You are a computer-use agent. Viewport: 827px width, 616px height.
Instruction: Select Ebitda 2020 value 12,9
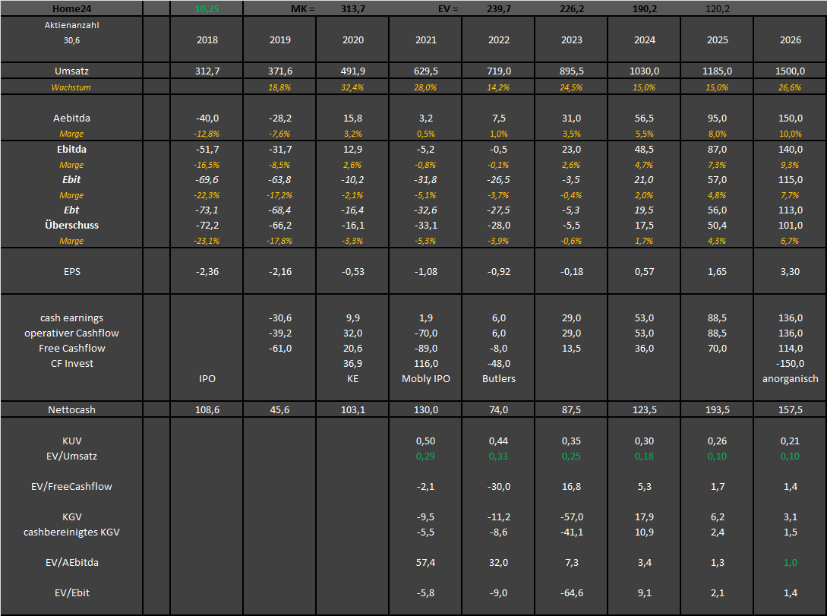pos(353,150)
